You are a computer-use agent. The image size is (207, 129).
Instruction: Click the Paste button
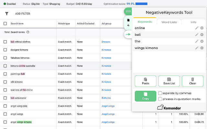pos(146,81)
